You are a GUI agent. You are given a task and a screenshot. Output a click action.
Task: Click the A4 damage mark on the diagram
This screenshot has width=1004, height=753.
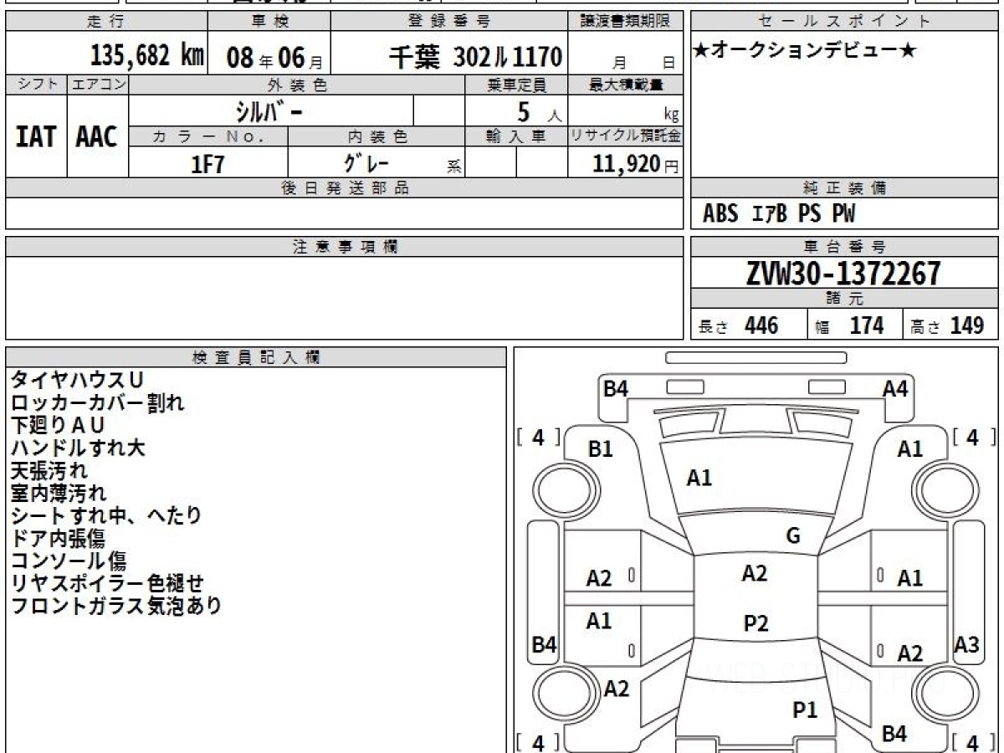(895, 388)
